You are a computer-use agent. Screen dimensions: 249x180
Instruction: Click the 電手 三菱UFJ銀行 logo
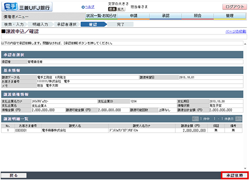click(27, 7)
